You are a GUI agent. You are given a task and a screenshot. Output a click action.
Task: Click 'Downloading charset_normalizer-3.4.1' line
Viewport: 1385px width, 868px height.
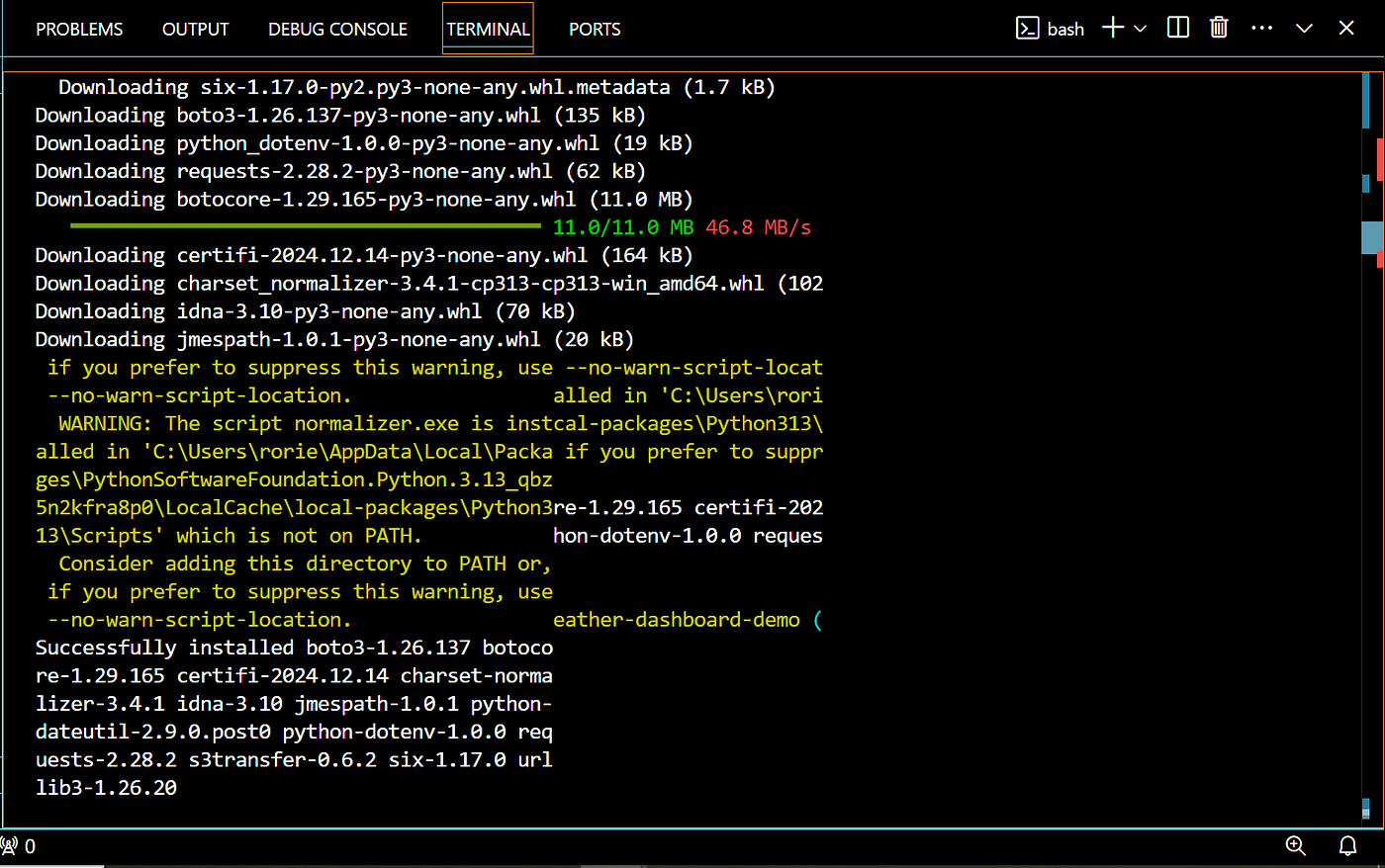coord(429,284)
